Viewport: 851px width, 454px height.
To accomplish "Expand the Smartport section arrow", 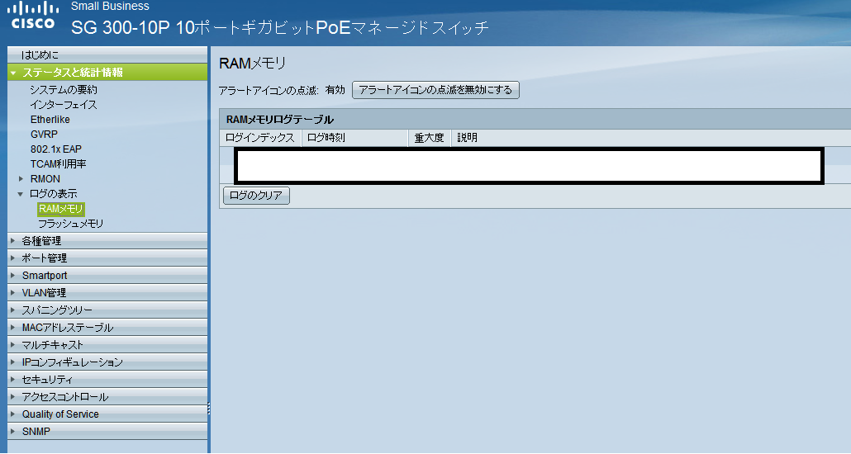I will [x=13, y=276].
